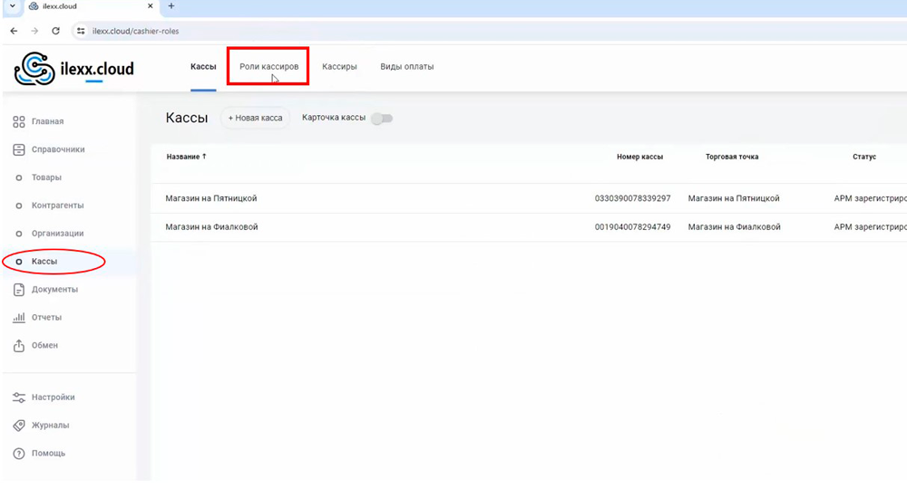The image size is (907, 498).
Task: Click the Журналы tag icon
Action: click(x=19, y=426)
